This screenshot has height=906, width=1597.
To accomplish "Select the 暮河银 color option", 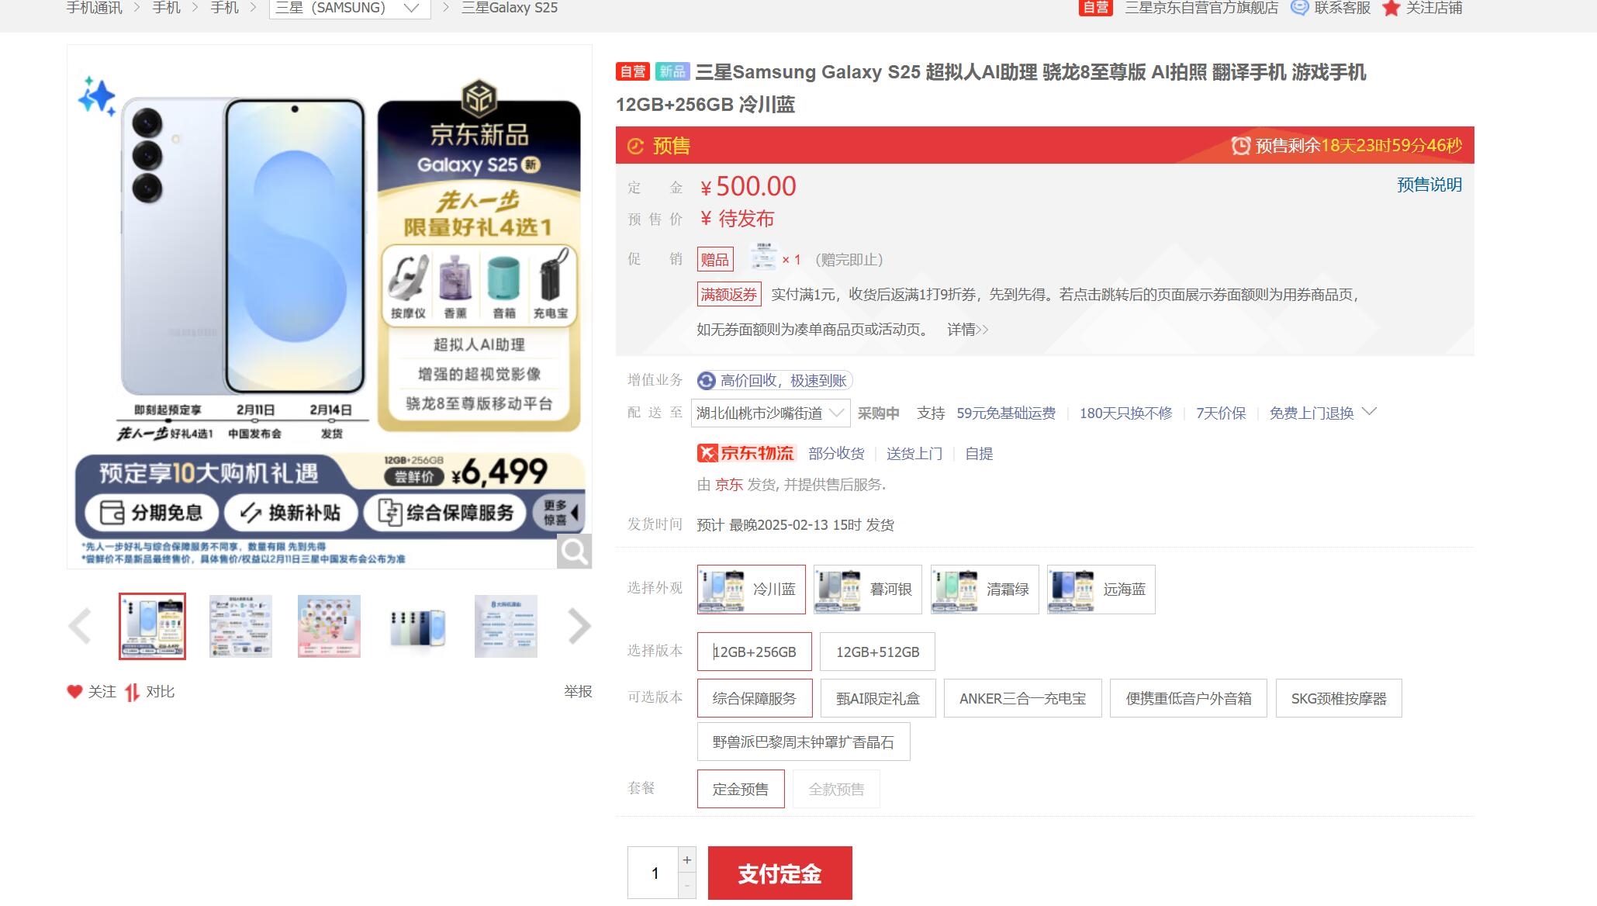I will 867,590.
